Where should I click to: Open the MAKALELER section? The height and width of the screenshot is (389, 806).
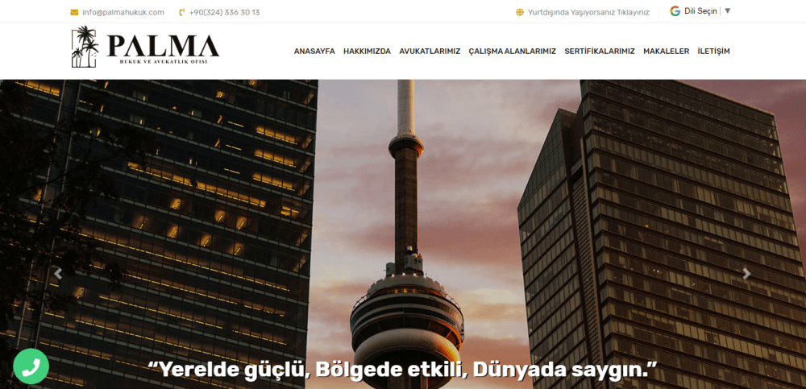pos(667,52)
